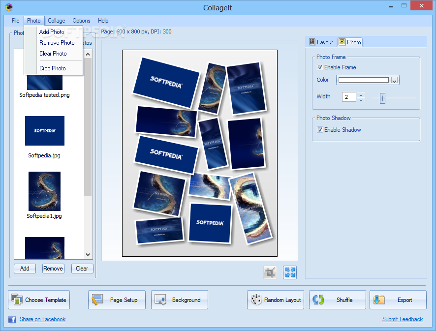Toggle the Enable Frame checkbox
The image size is (436, 331).
[x=320, y=67]
